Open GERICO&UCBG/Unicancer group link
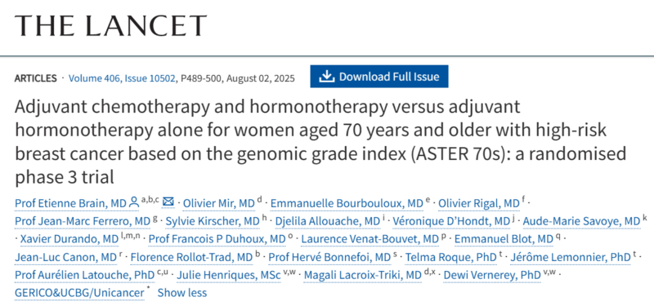 79,293
